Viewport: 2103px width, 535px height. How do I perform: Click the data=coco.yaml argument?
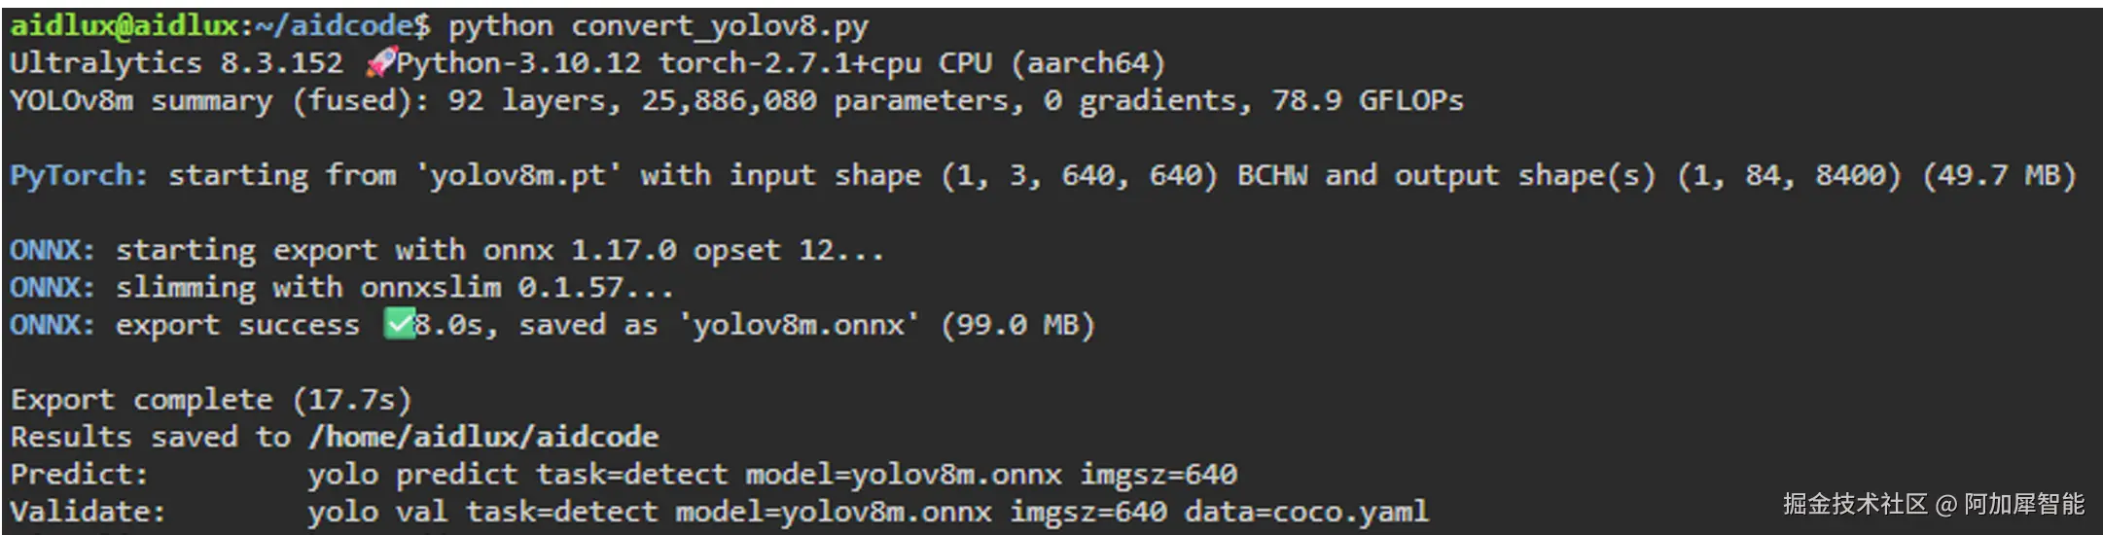coord(1306,511)
